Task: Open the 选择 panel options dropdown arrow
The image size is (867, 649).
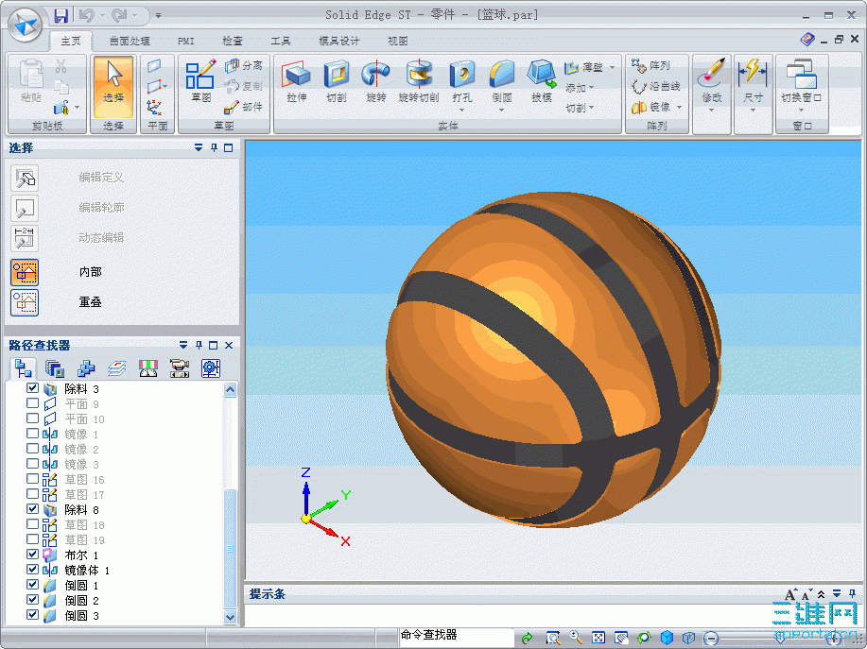Action: tap(199, 147)
